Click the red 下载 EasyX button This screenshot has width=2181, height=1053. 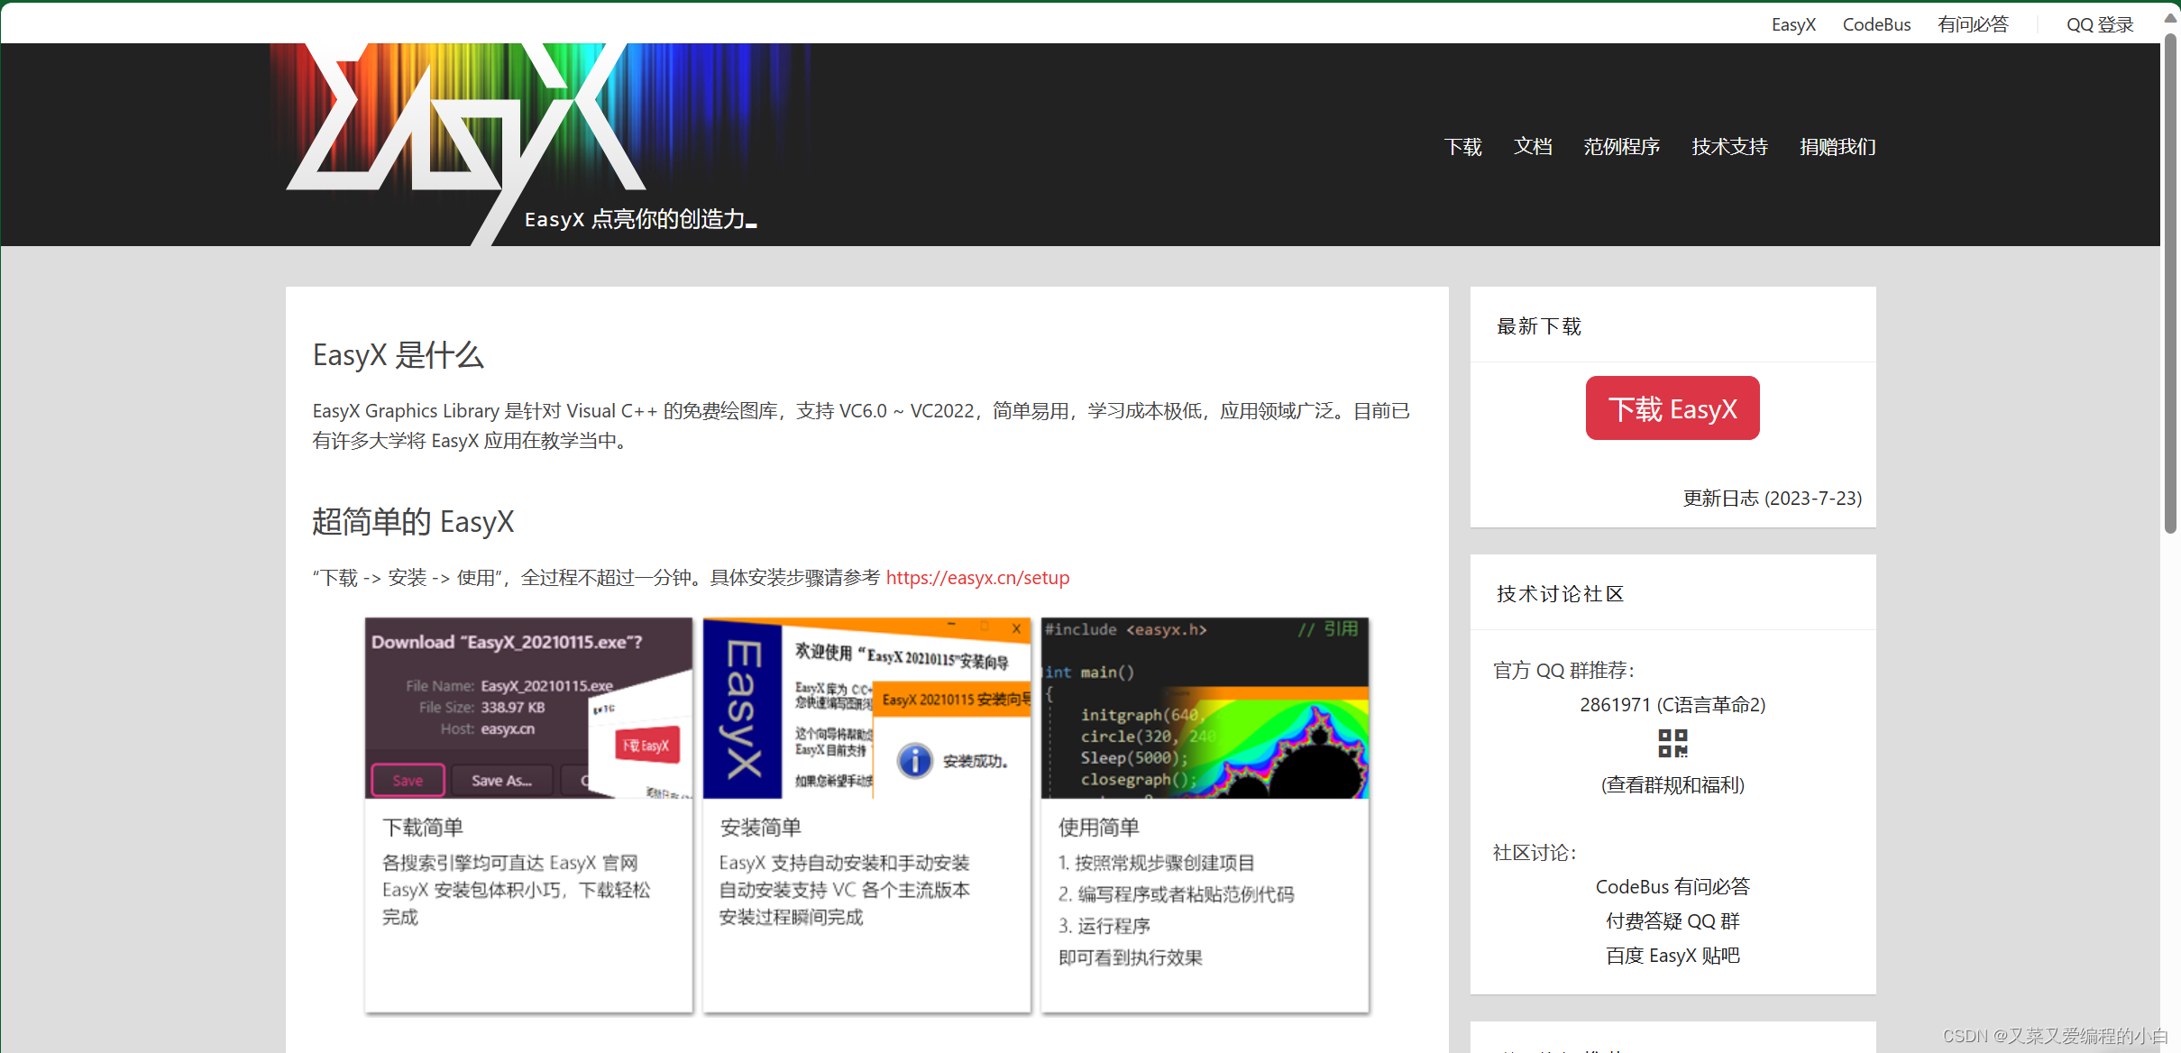(x=1672, y=407)
